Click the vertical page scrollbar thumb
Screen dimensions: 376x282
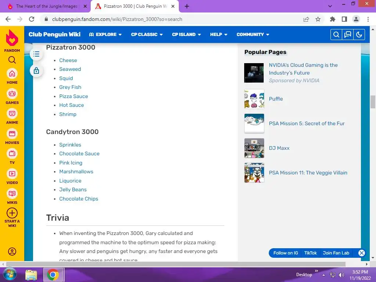pyautogui.click(x=373, y=102)
